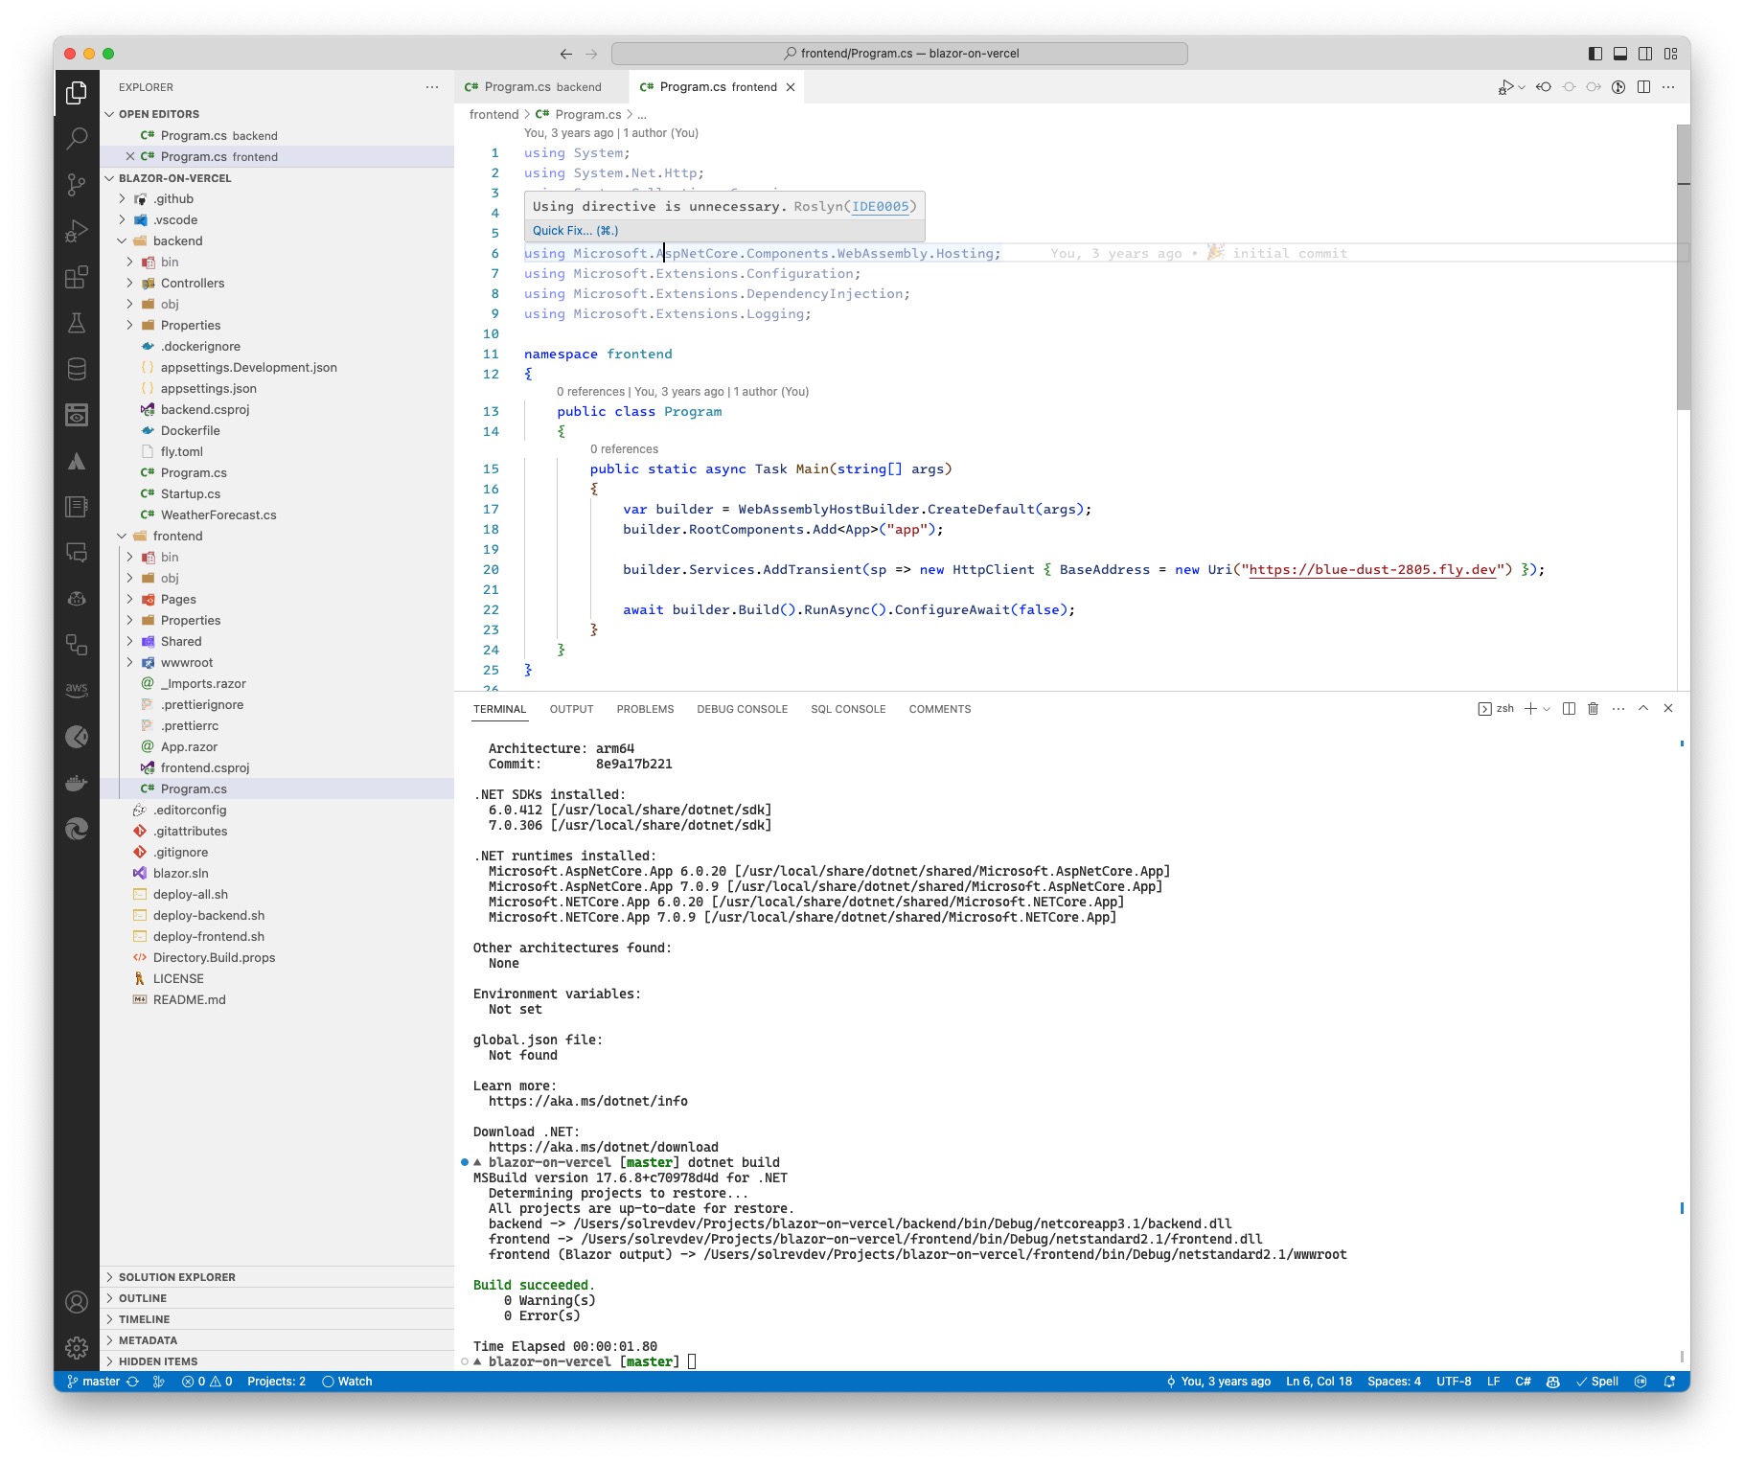1744x1463 pixels.
Task: Switch to the Program.cs backend editor tab
Action: (533, 86)
